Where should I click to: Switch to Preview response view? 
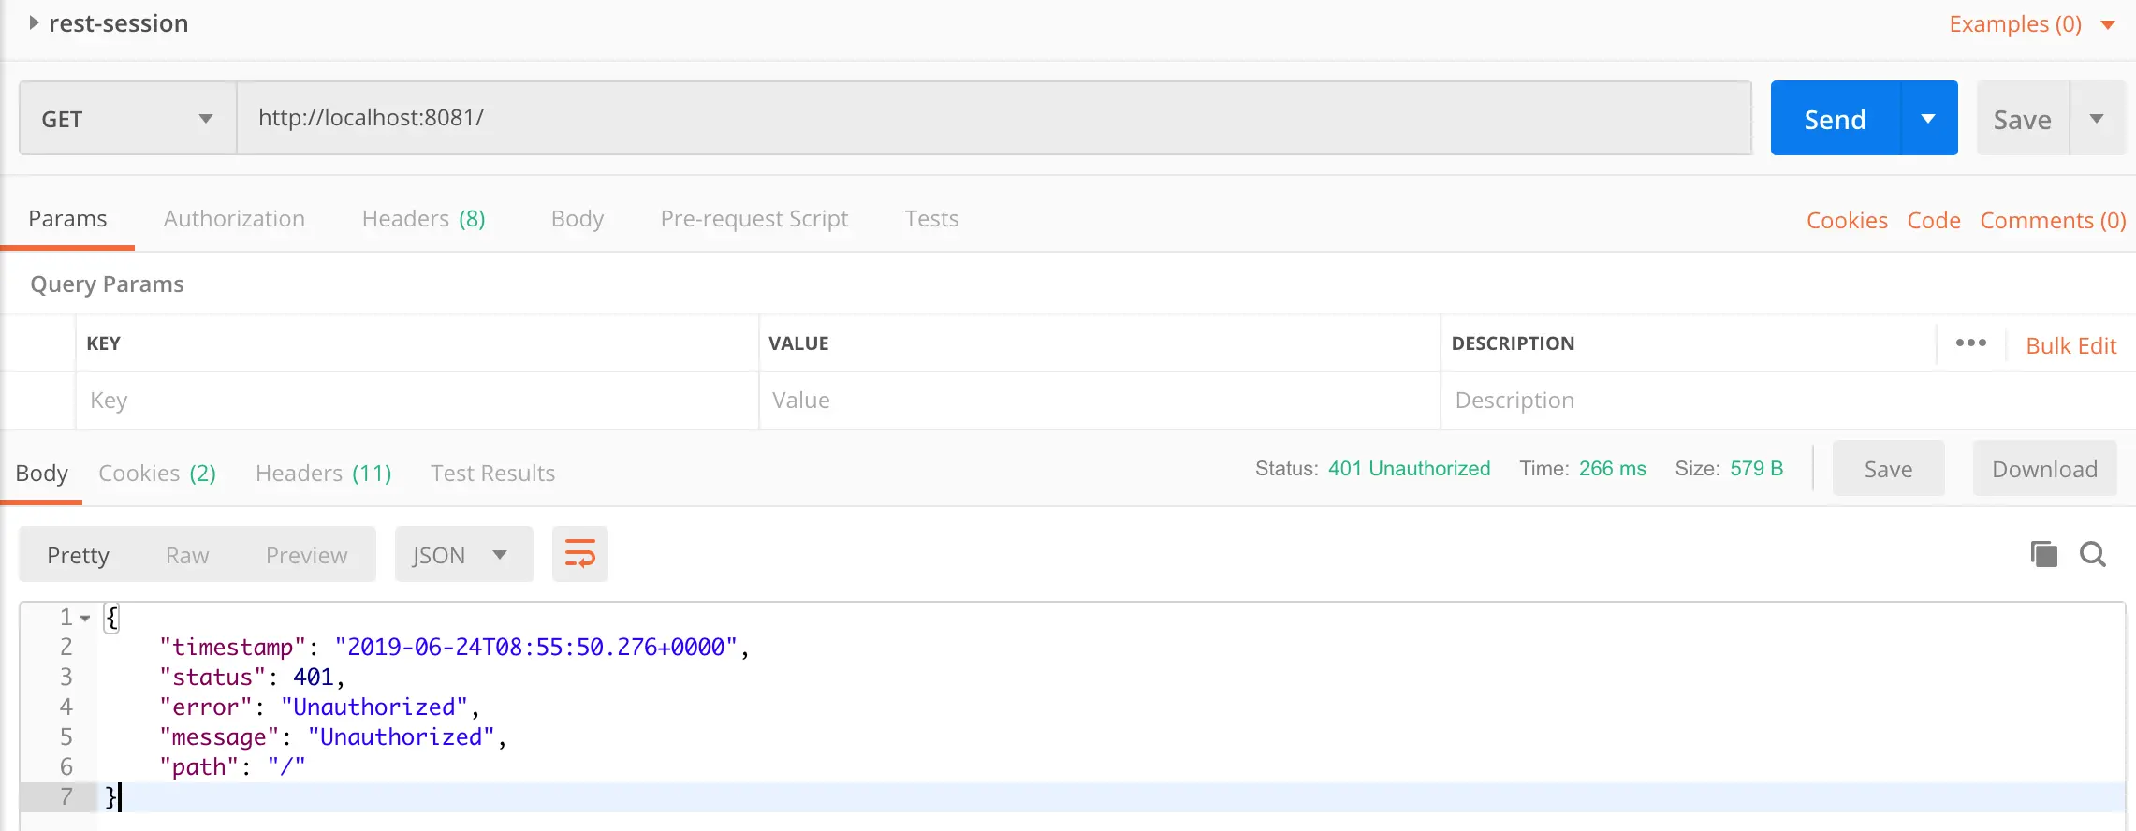(306, 556)
